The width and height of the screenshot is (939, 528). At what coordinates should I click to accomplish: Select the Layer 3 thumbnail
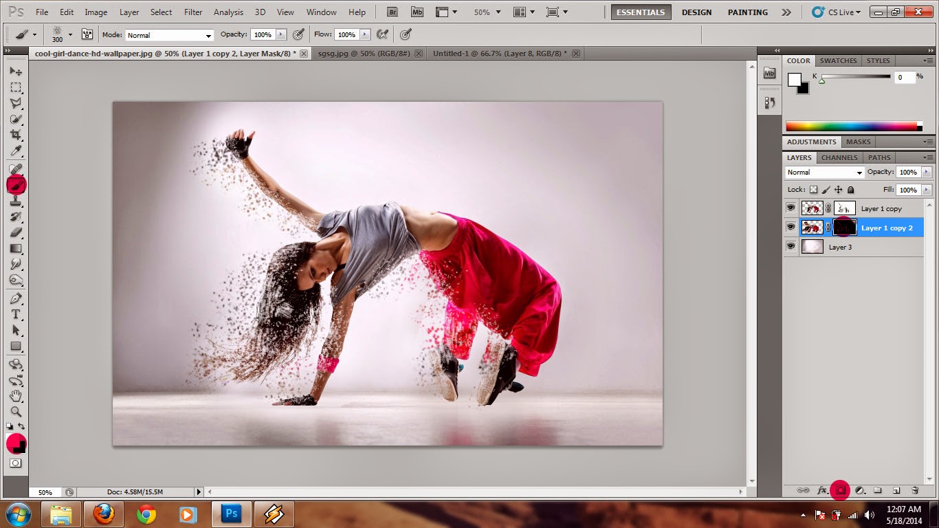pyautogui.click(x=812, y=247)
